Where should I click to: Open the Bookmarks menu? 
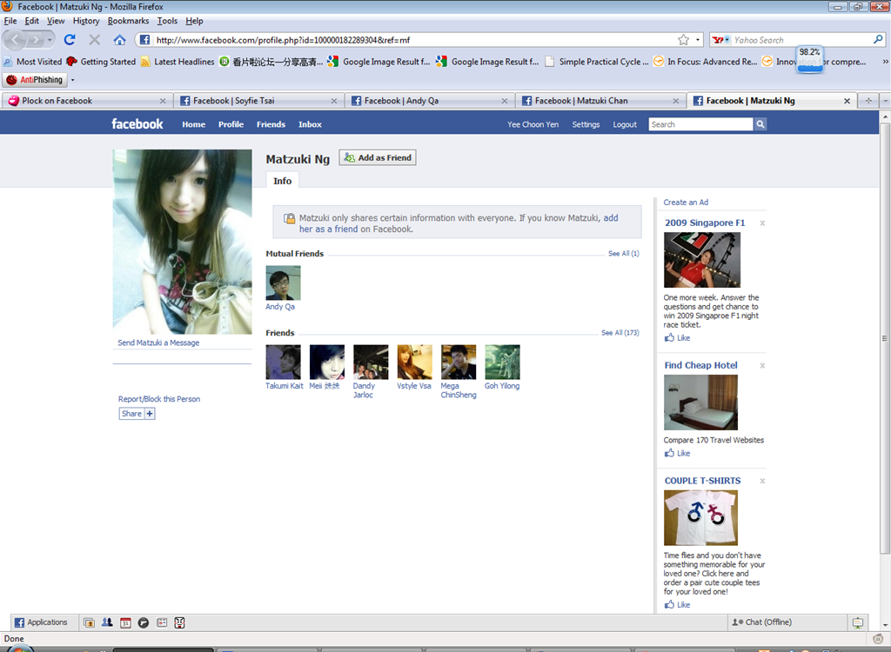tap(128, 21)
